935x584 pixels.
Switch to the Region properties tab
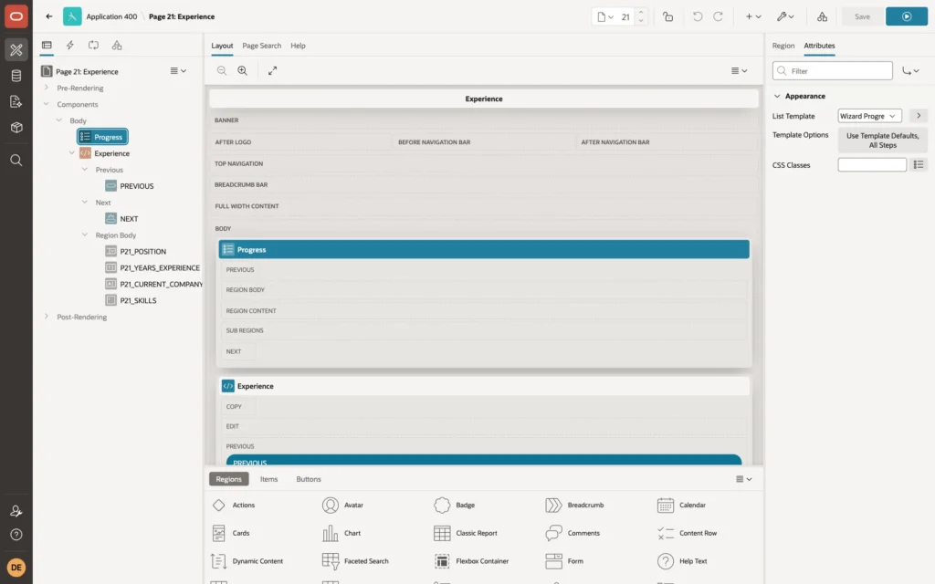point(783,46)
